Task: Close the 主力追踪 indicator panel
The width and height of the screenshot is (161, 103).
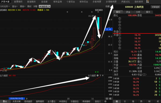Action: click(x=103, y=76)
